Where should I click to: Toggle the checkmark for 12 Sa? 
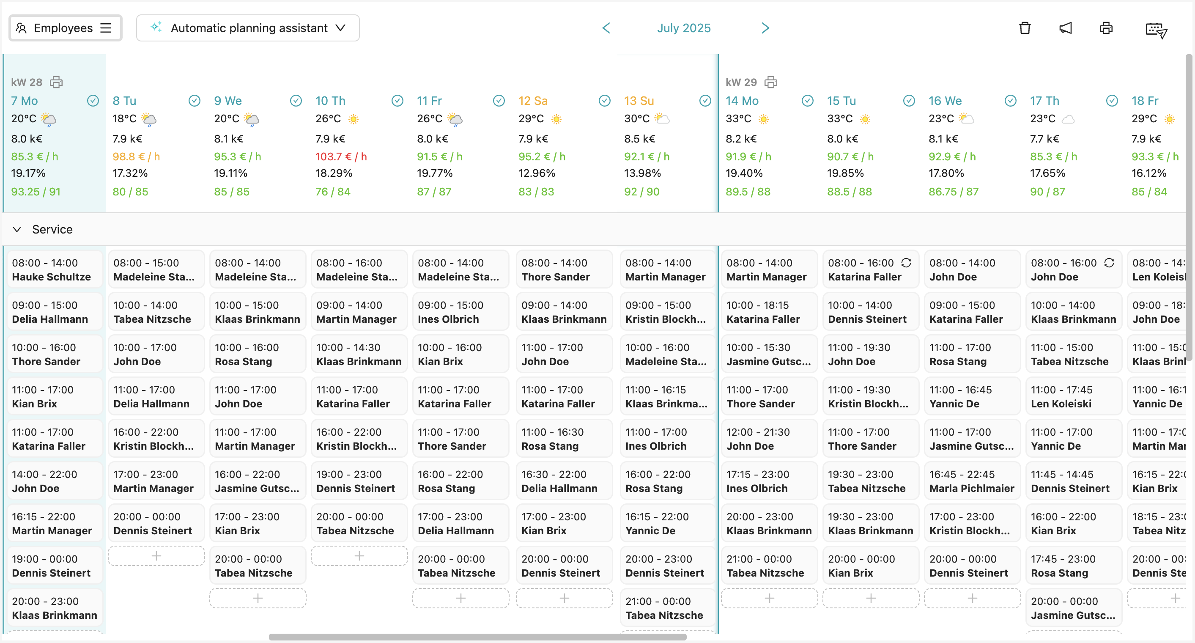(604, 101)
